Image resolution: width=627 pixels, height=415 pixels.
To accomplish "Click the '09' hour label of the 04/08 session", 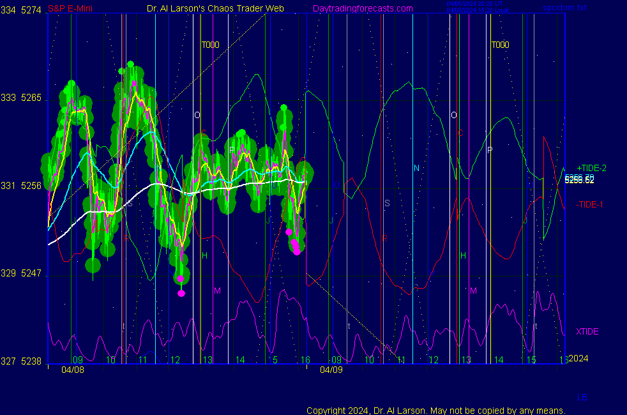I will (x=77, y=360).
